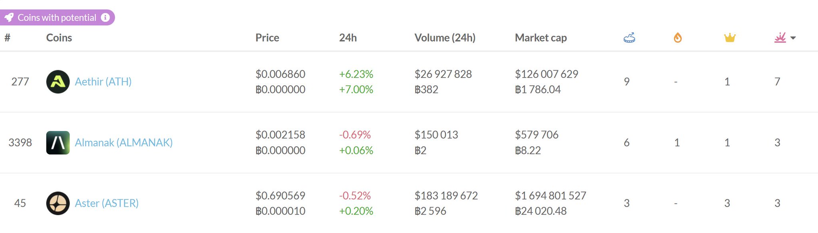
Task: Sort by the 24h change column header
Action: pos(348,38)
